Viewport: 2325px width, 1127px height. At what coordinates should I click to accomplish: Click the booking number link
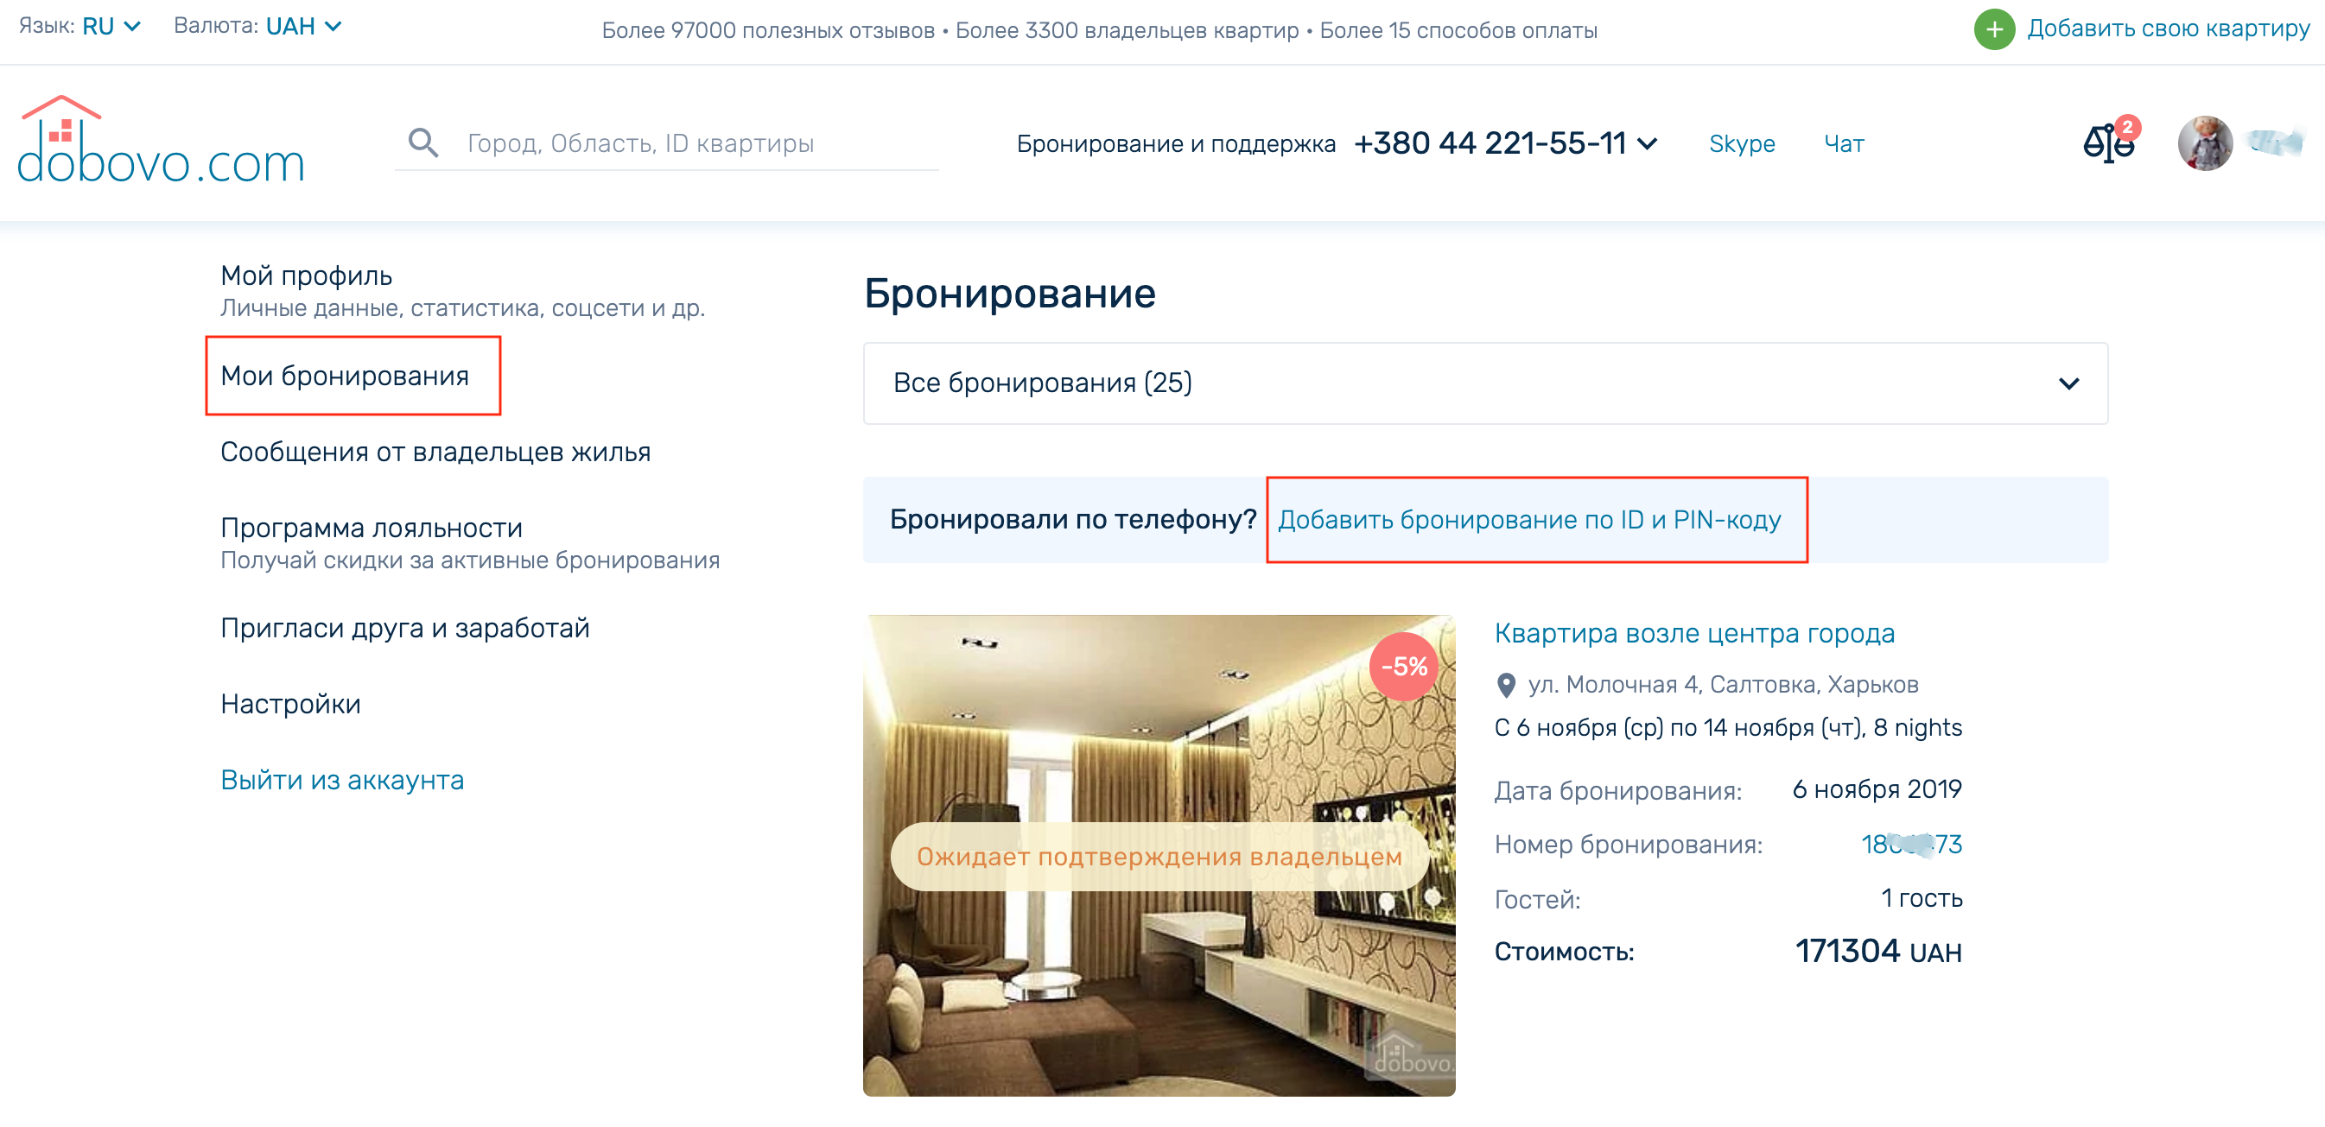tap(1911, 844)
